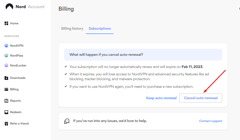Open Downloads via its folder icon
This screenshot has width=240, height=140.
point(6,78)
